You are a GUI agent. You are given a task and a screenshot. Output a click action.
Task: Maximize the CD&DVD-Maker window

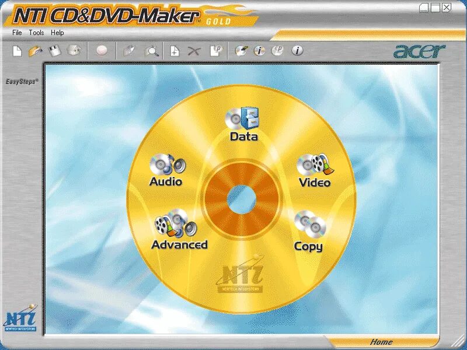tap(435, 8)
